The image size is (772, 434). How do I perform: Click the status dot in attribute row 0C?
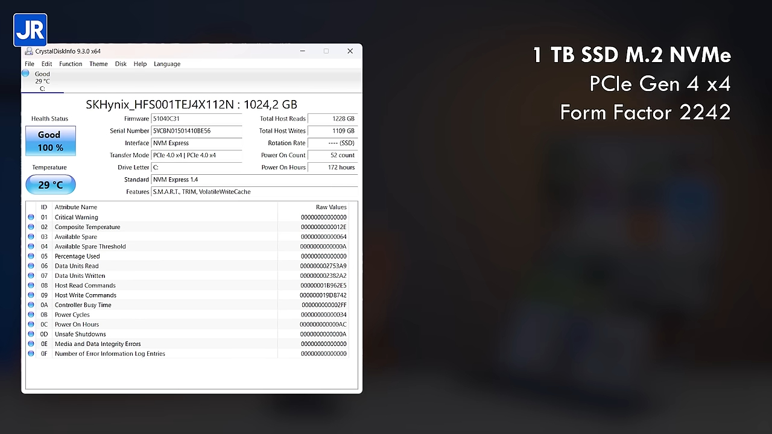[x=31, y=324]
